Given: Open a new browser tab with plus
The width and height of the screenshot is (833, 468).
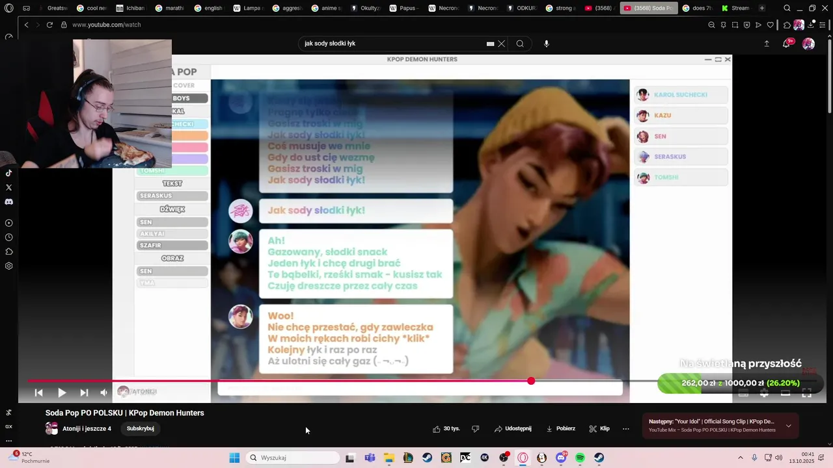Looking at the screenshot, I should click(762, 8).
